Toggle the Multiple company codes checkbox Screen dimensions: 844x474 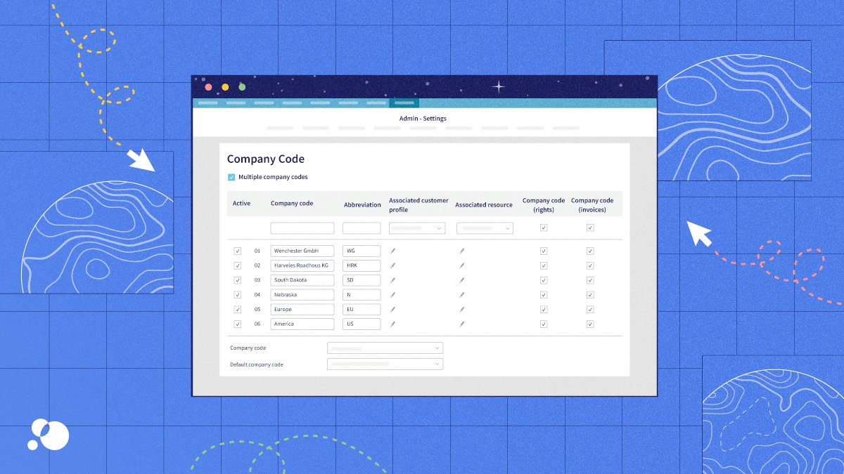pos(231,177)
